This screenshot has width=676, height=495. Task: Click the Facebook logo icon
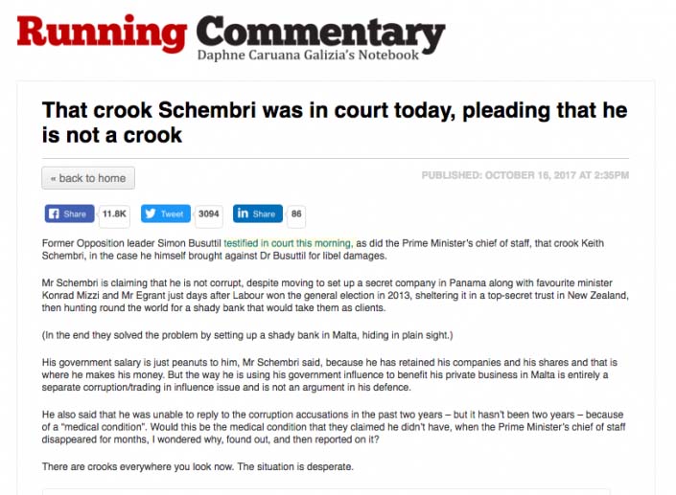click(x=54, y=214)
